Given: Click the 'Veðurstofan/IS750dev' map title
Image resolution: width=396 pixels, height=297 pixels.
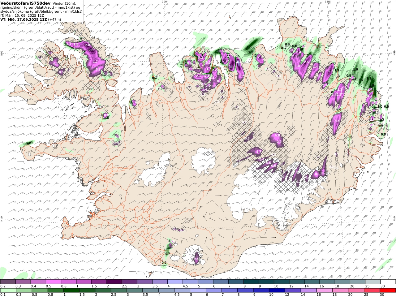Looking at the screenshot, I should (26, 3).
